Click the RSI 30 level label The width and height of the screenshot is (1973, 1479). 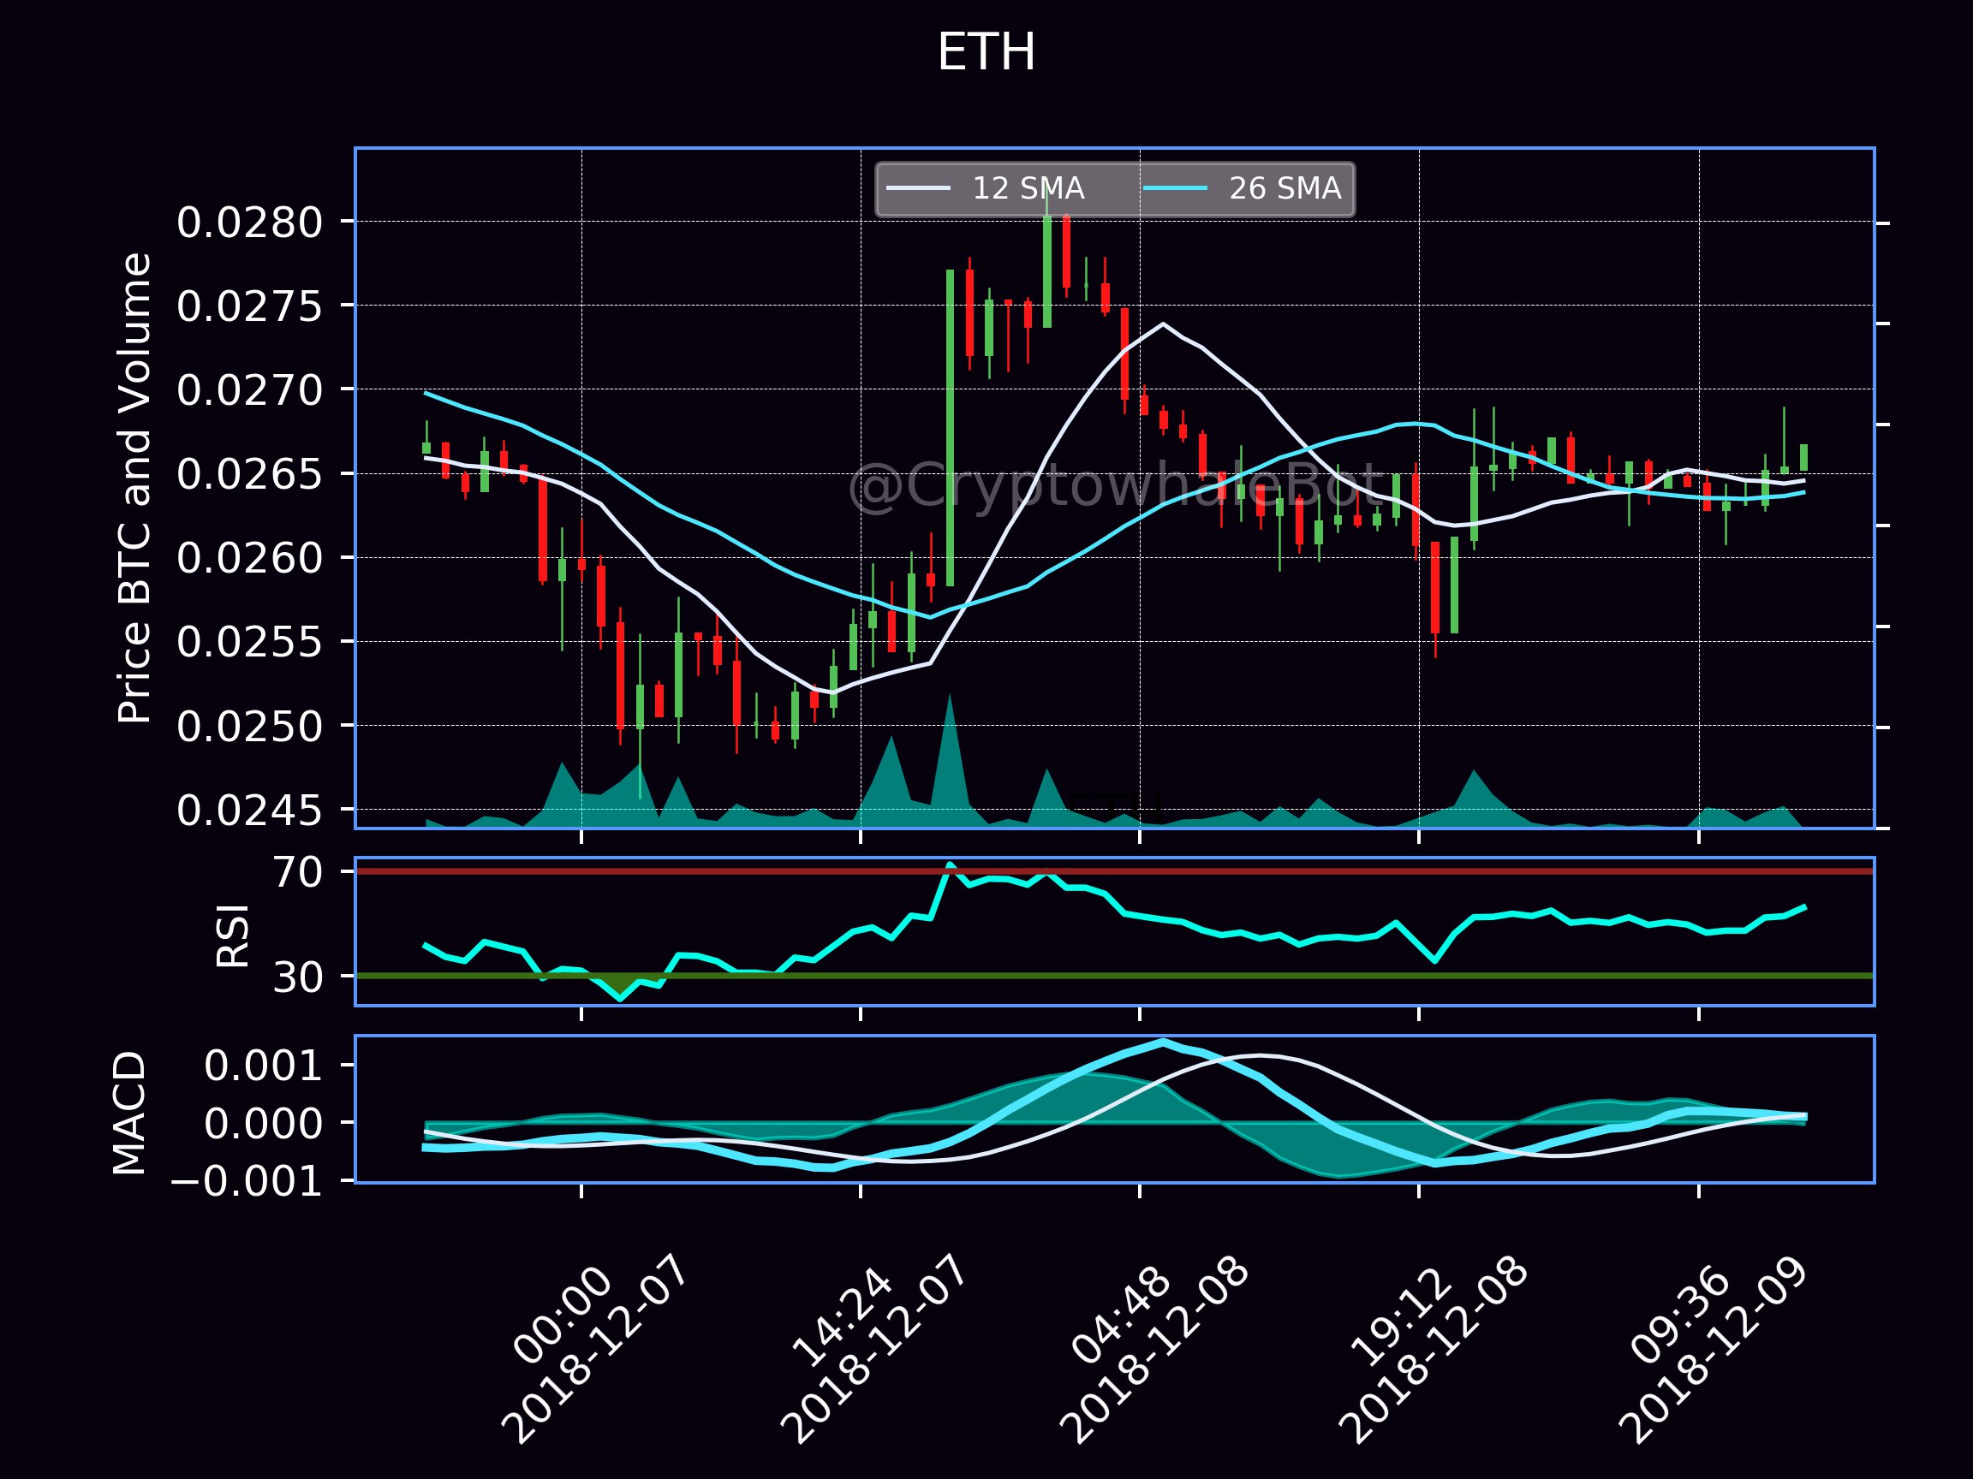pyautogui.click(x=298, y=977)
